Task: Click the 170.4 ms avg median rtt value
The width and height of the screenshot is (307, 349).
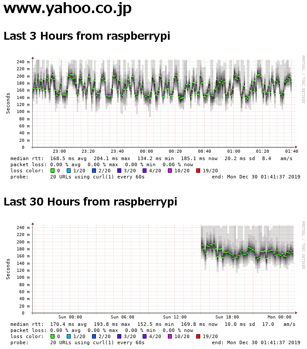Action: click(x=68, y=324)
